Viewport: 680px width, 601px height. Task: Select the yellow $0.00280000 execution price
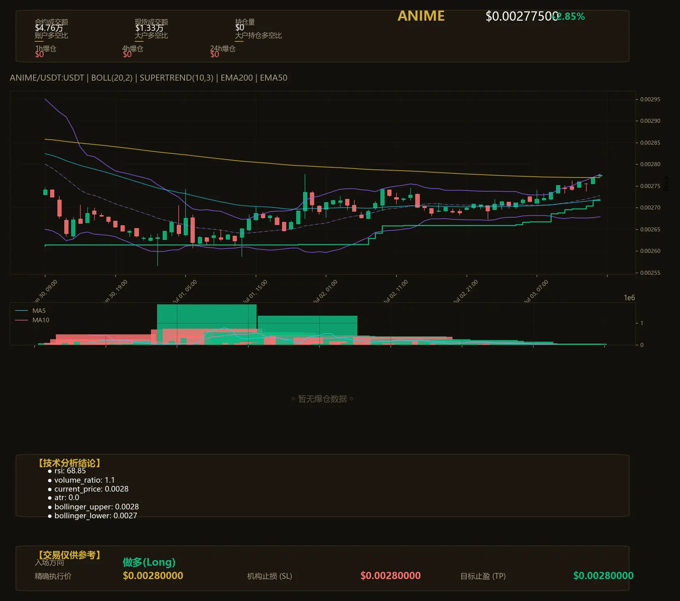(x=153, y=575)
